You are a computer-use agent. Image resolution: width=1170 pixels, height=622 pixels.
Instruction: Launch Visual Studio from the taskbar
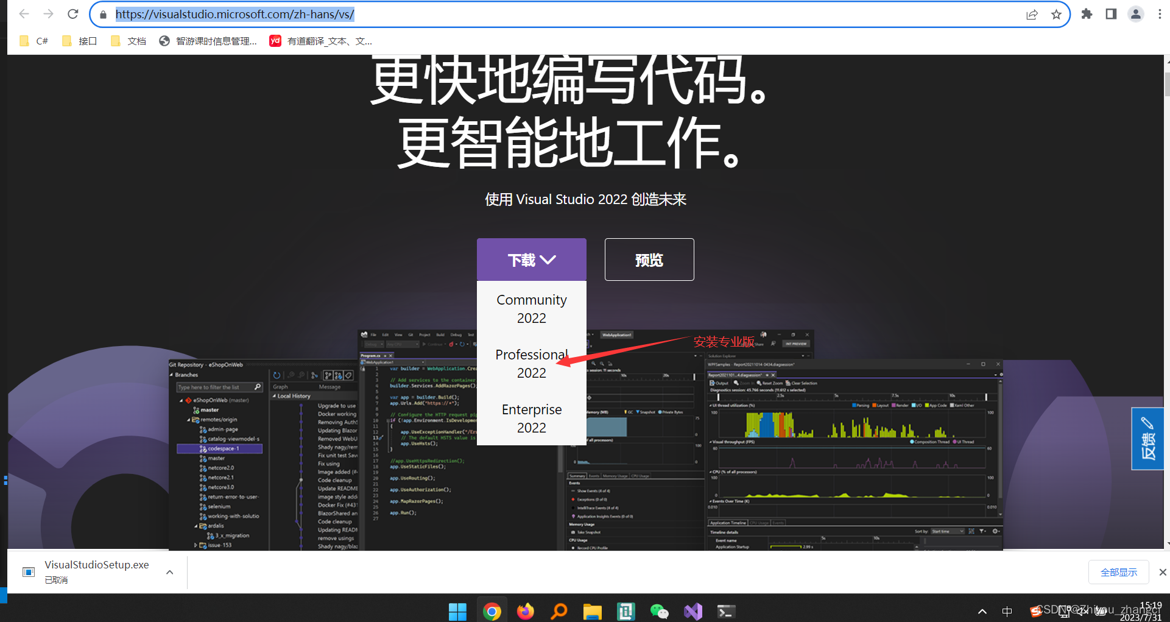click(x=692, y=610)
